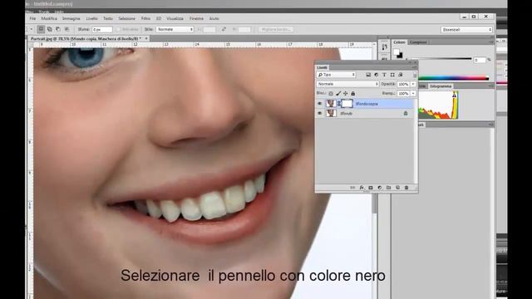Click collapsed panel icon beside Colore panel

pyautogui.click(x=384, y=47)
